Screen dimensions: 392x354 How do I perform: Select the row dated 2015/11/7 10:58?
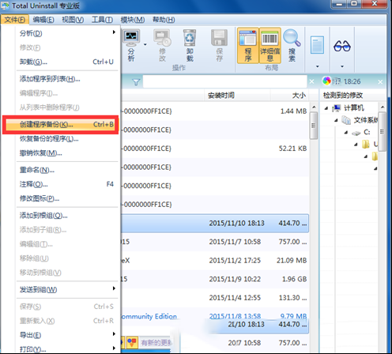point(215,242)
